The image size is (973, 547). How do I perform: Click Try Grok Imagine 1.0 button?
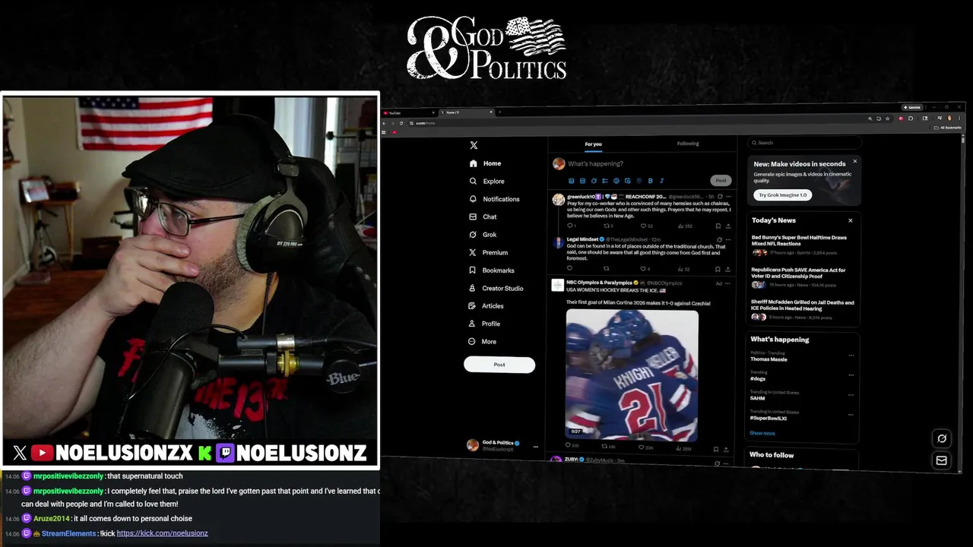pyautogui.click(x=783, y=195)
